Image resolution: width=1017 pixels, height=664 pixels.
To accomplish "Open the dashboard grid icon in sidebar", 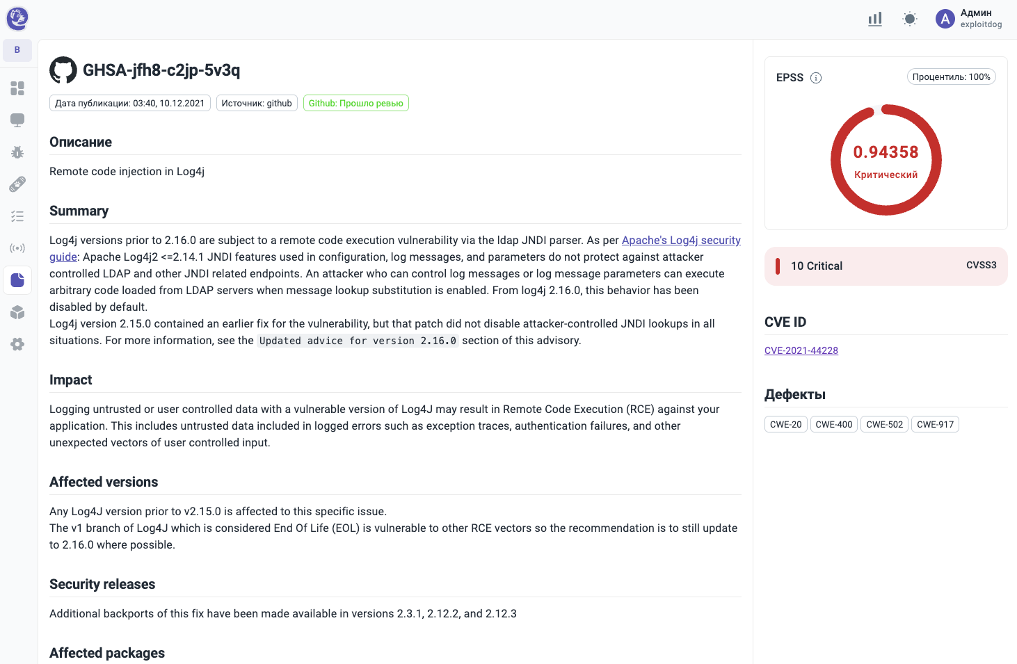I will coord(17,88).
